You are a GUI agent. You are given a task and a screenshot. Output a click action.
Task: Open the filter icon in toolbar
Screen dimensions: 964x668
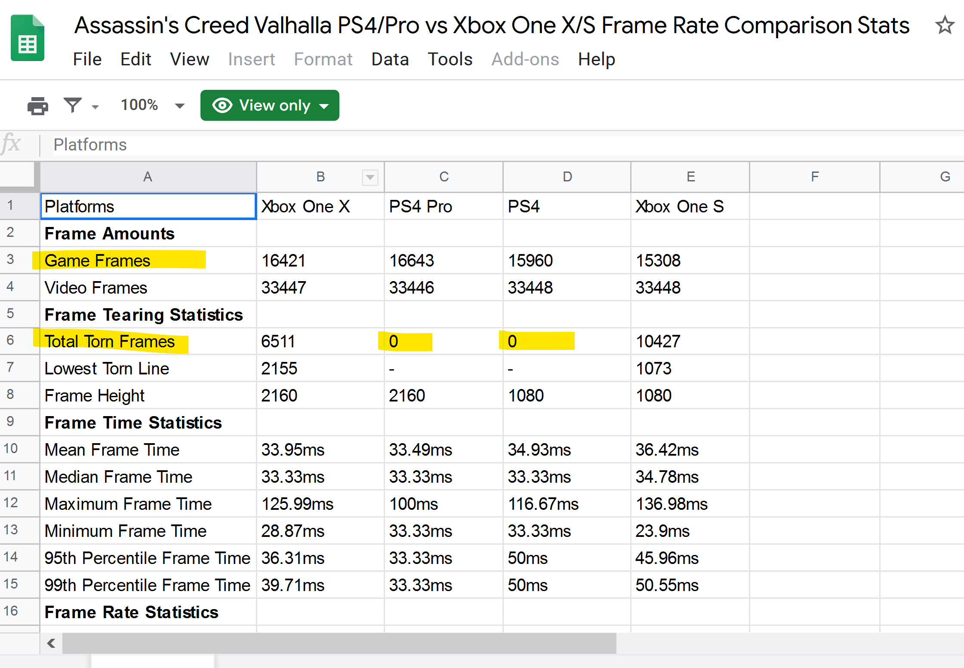click(x=73, y=105)
